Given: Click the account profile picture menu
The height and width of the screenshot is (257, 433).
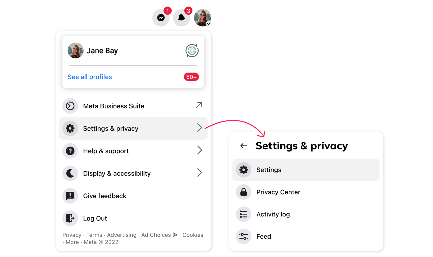Looking at the screenshot, I should pos(202,18).
